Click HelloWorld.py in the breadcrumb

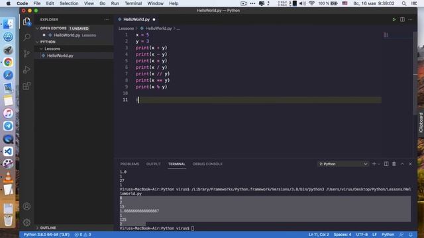159,28
